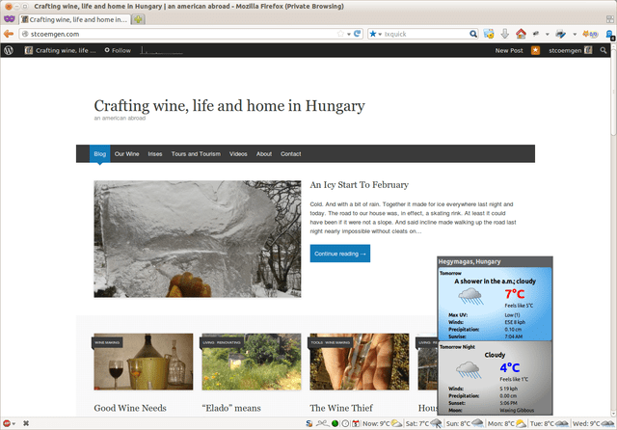Open the downloads arrow toolbar icon

(x=505, y=34)
